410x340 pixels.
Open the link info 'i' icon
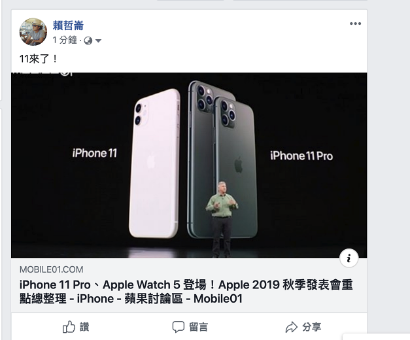[349, 258]
